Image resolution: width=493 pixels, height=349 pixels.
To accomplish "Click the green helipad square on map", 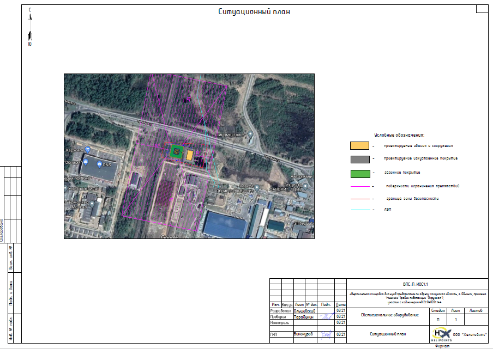I will point(177,151).
